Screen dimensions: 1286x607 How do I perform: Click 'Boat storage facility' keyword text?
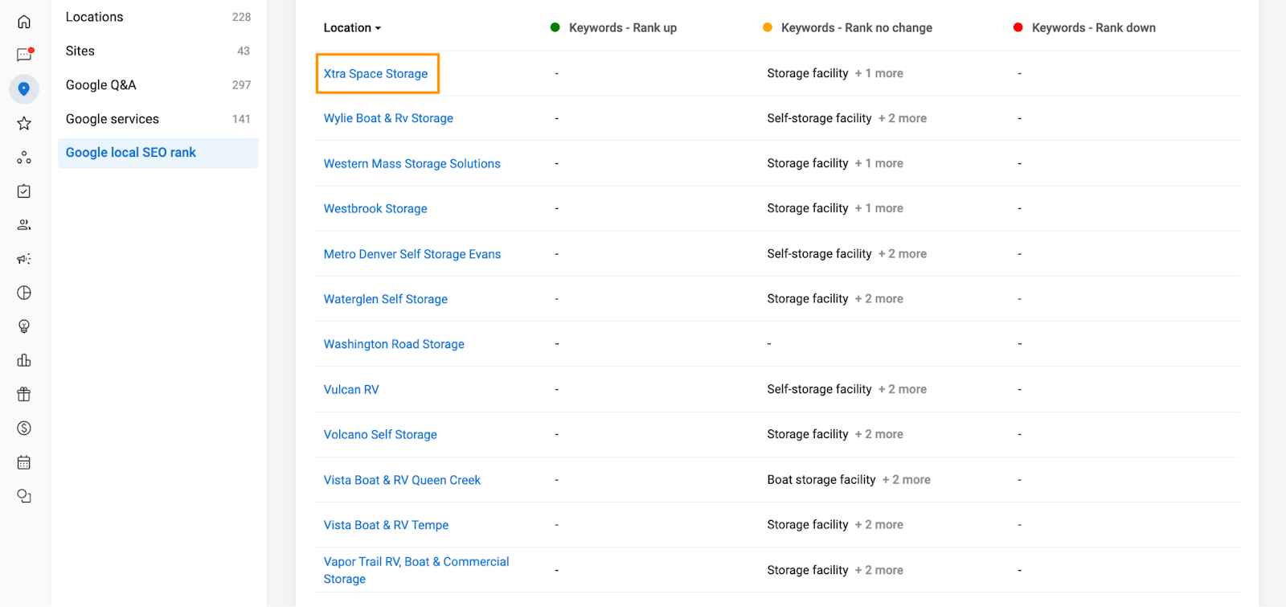(x=821, y=480)
